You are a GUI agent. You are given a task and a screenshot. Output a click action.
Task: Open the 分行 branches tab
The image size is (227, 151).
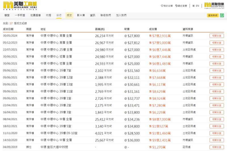click(59, 15)
